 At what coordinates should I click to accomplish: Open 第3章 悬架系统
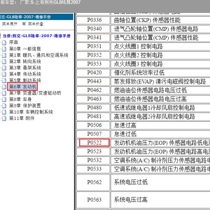point(25,68)
